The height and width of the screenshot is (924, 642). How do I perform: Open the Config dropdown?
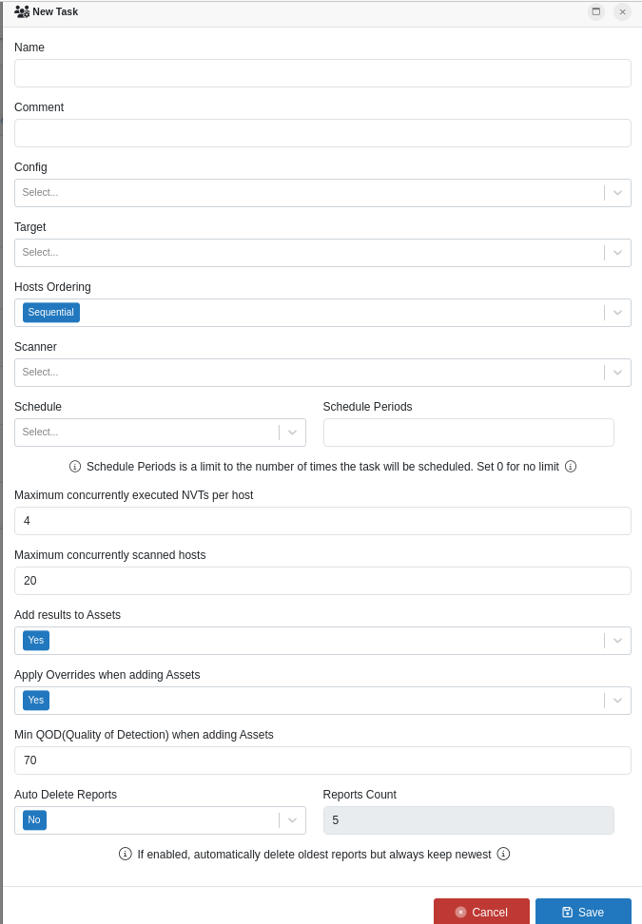click(x=617, y=193)
